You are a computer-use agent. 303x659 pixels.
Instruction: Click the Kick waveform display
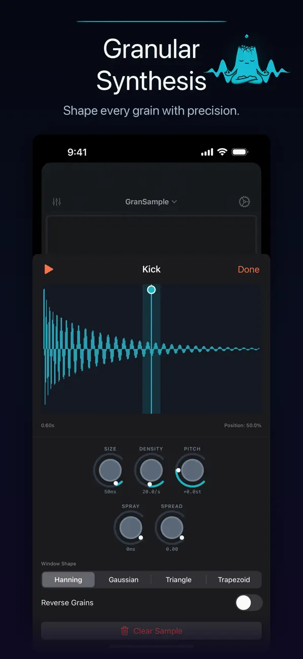click(x=151, y=349)
